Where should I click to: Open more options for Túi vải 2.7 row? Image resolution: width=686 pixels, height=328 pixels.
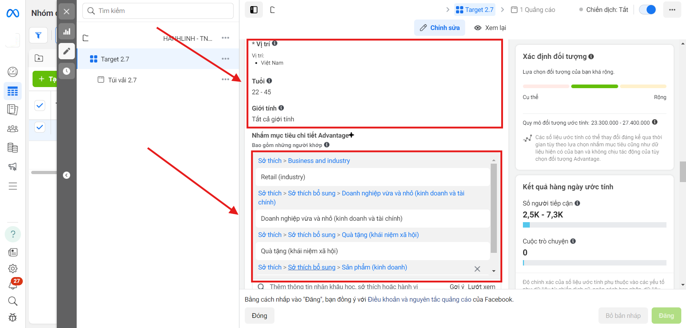225,79
